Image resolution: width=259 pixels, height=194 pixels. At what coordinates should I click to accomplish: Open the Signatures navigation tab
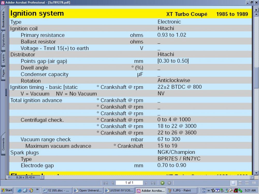(3, 41)
